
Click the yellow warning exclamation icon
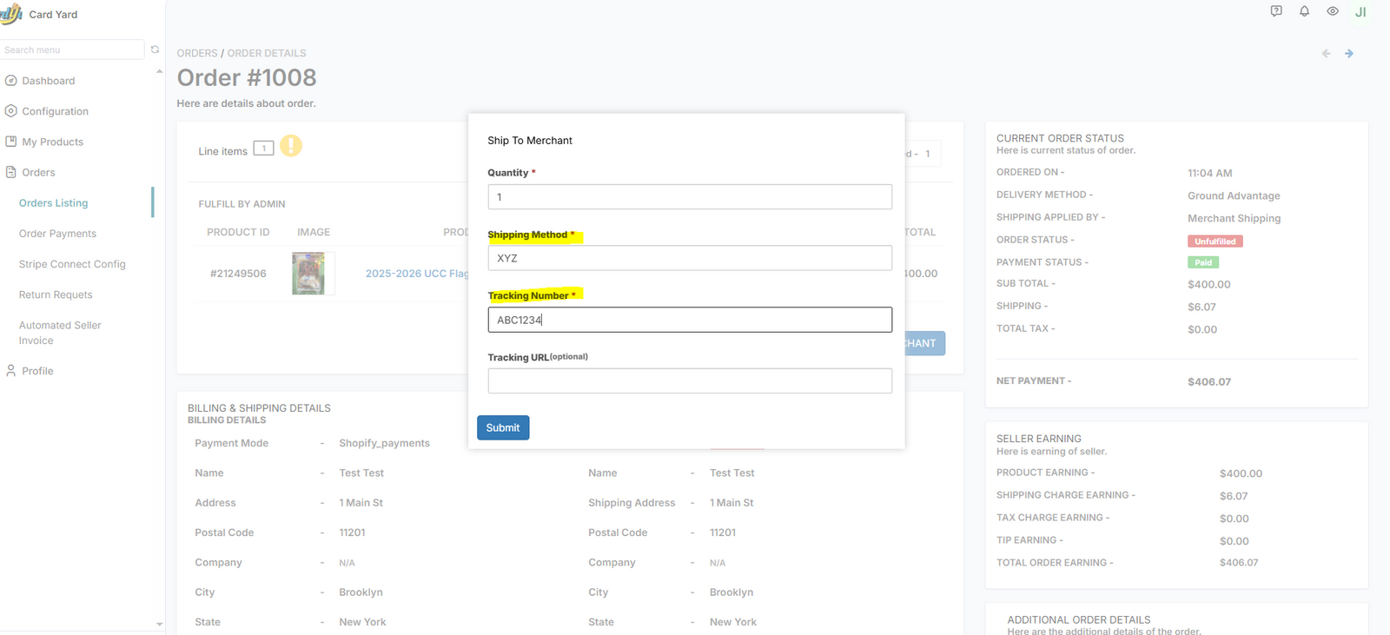coord(291,146)
